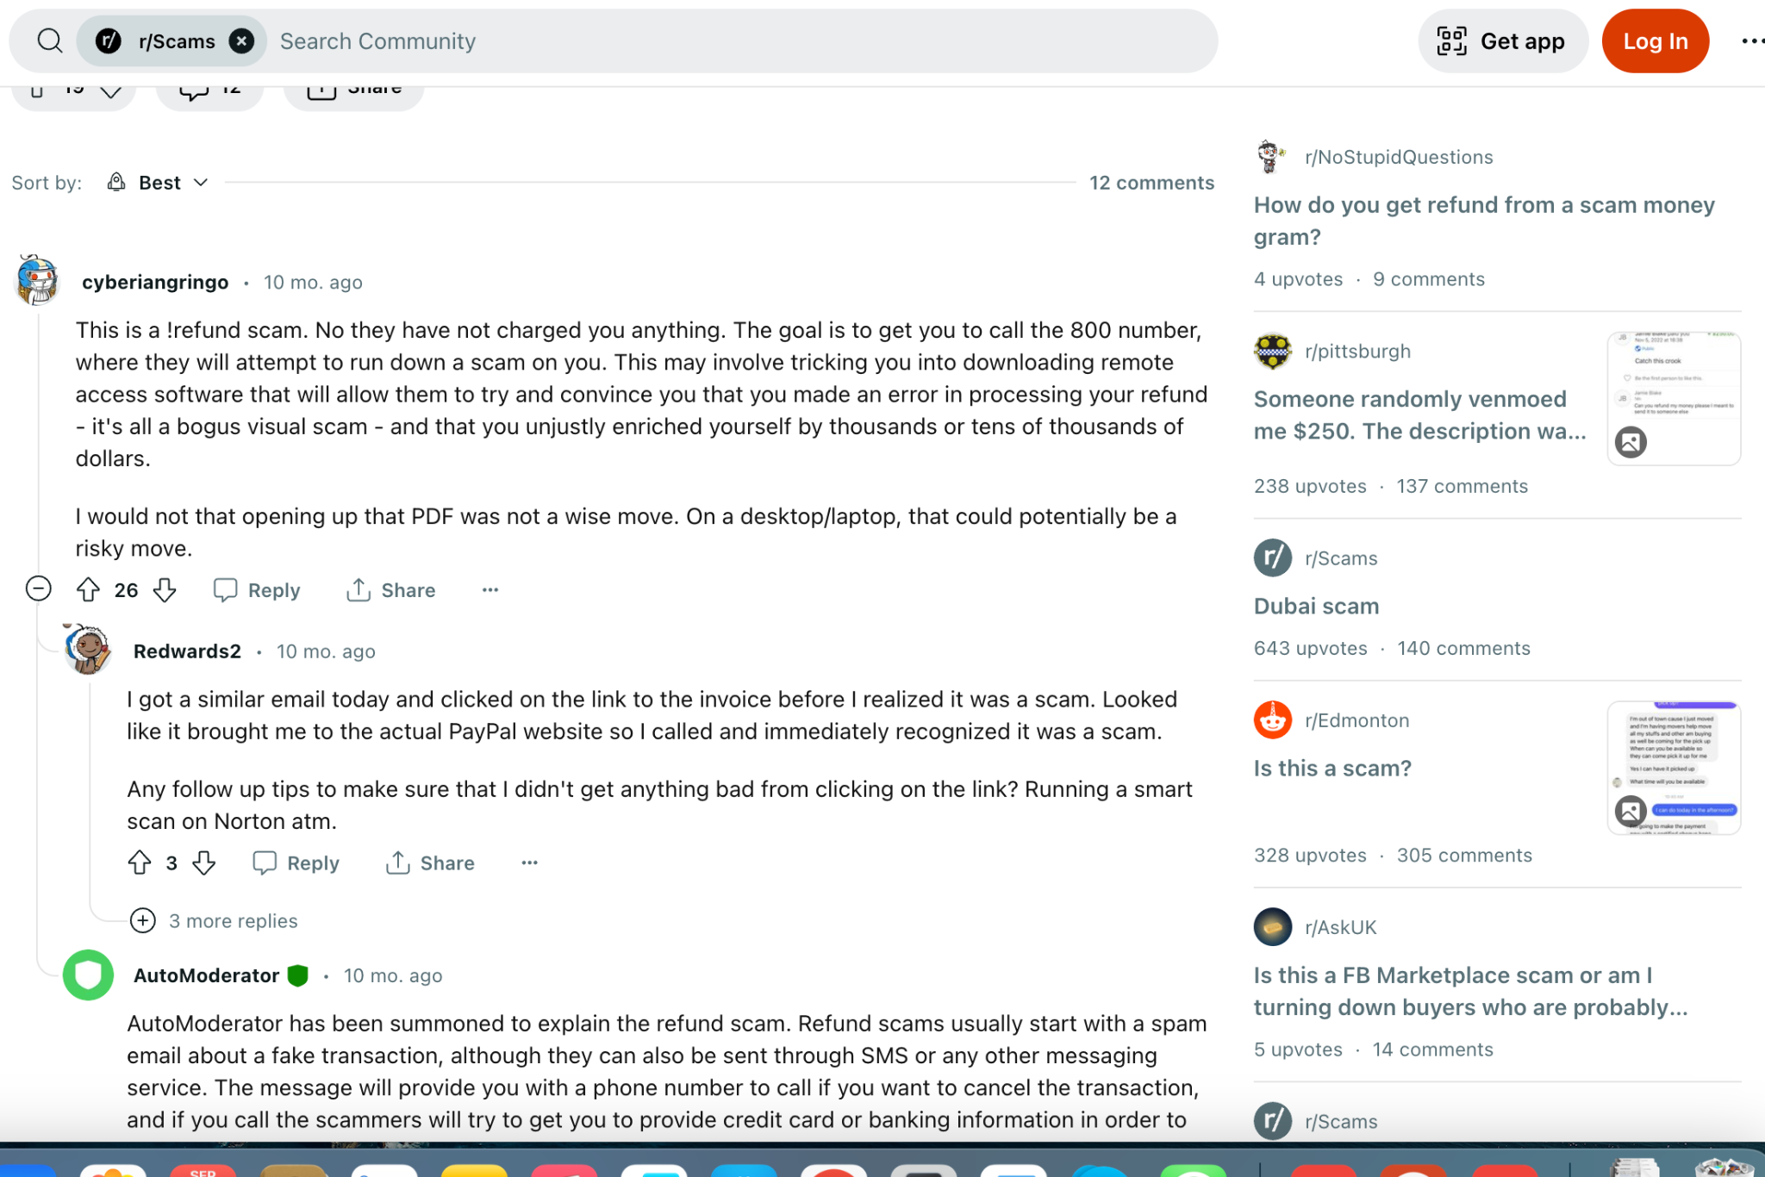
Task: Click the upvote arrow on cyberiangringo comment
Action: tap(88, 590)
